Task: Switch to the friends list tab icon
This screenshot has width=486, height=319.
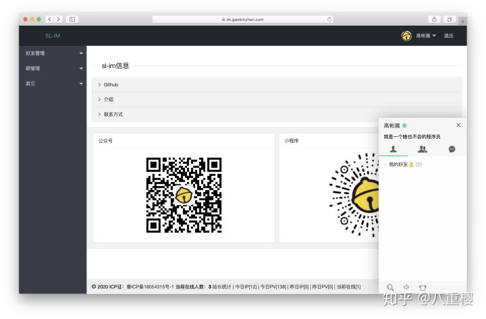Action: coord(394,149)
